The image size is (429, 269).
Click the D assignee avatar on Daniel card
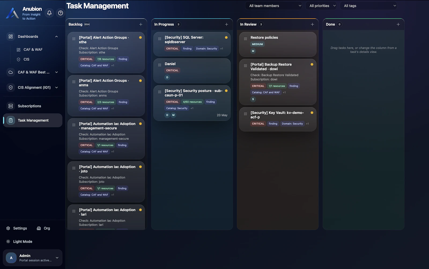pyautogui.click(x=167, y=77)
